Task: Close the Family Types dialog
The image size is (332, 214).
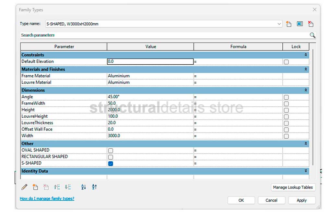Action: click(x=314, y=10)
